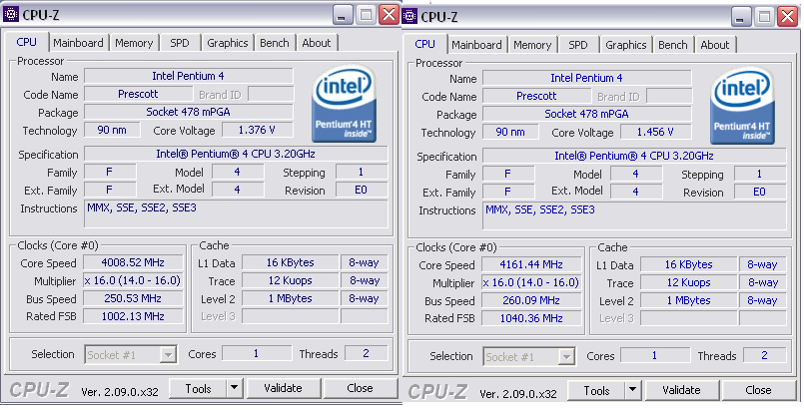This screenshot has width=804, height=410.
Task: Click Close button in left window
Action: click(360, 388)
